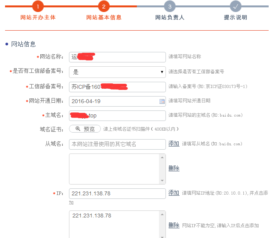Click 添加 link next to 从域名 field
The width and height of the screenshot is (276, 238).
pyautogui.click(x=174, y=144)
